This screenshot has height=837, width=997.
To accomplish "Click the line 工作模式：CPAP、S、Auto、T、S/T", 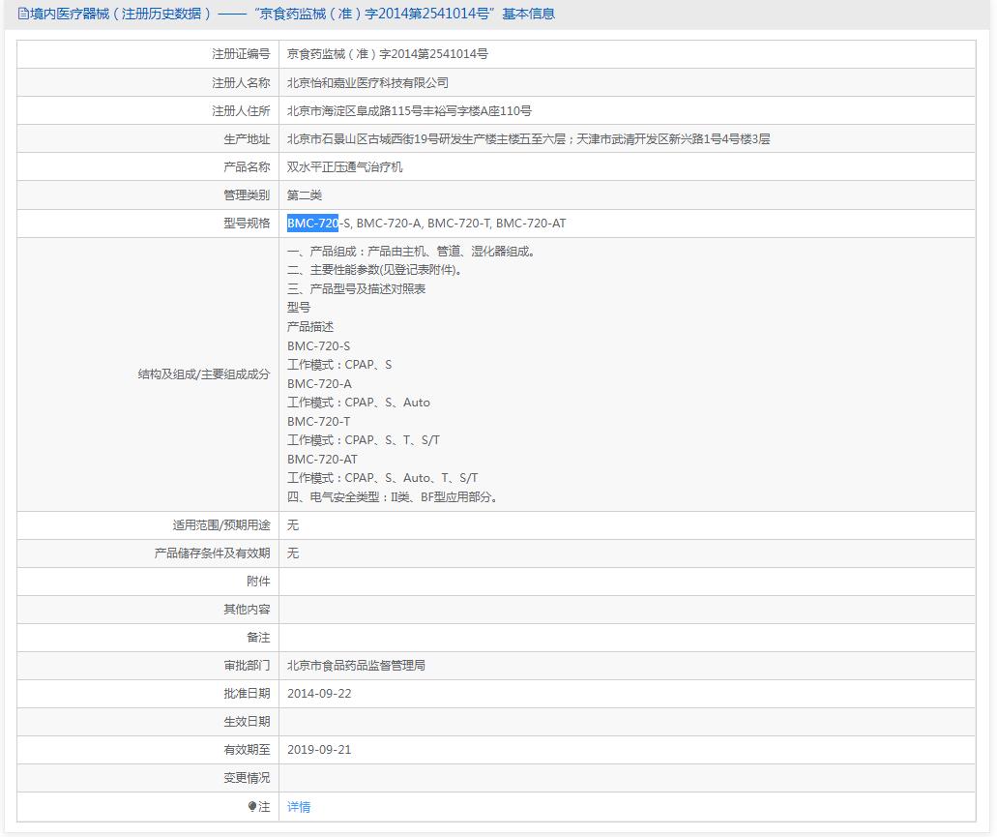I will (382, 478).
